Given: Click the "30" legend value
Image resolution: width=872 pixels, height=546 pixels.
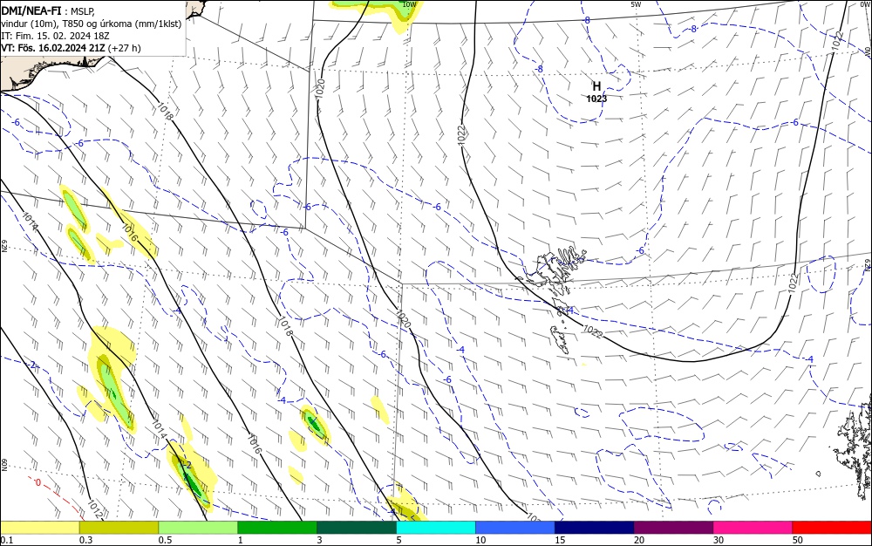Looking at the screenshot, I should (719, 540).
